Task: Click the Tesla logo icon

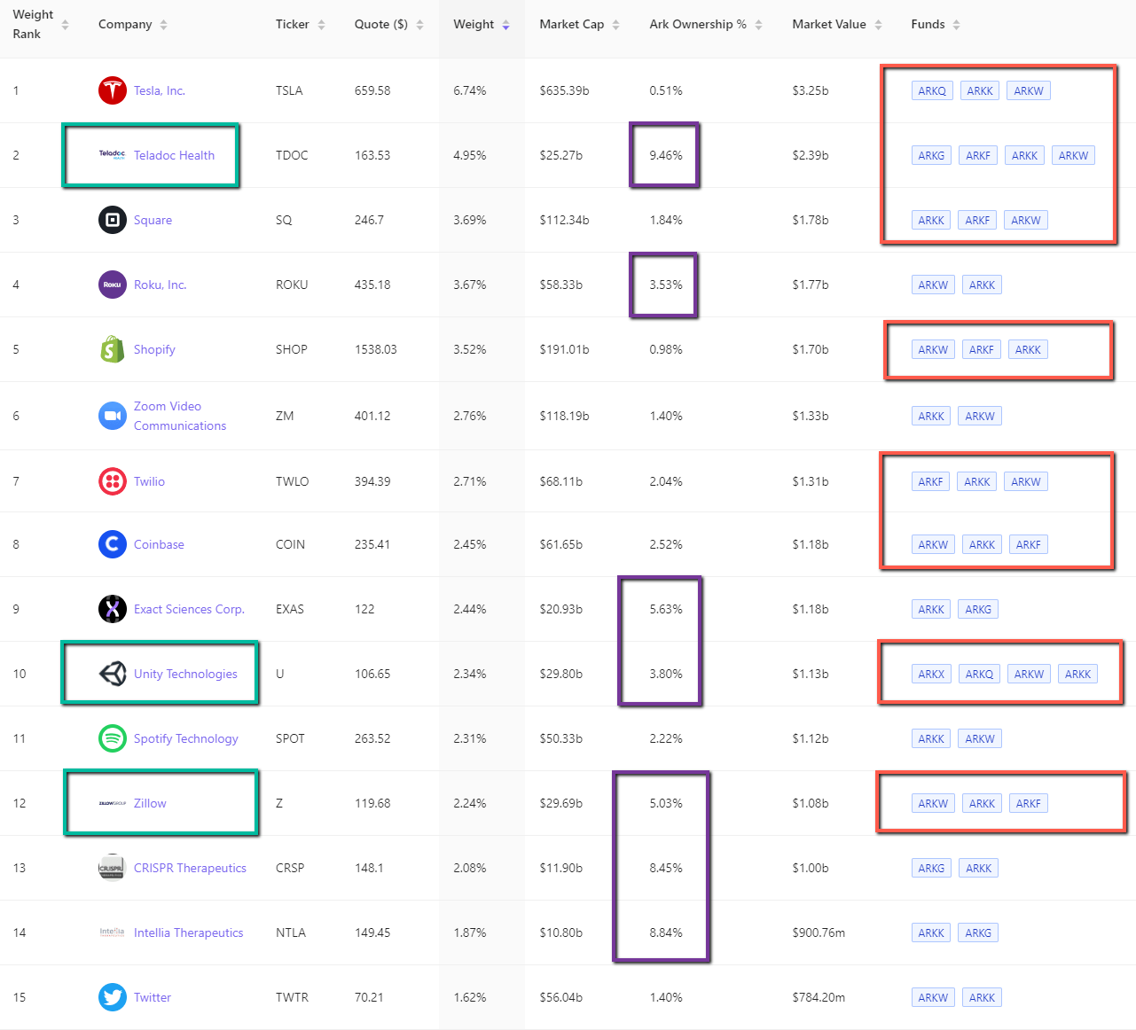Action: click(x=113, y=90)
